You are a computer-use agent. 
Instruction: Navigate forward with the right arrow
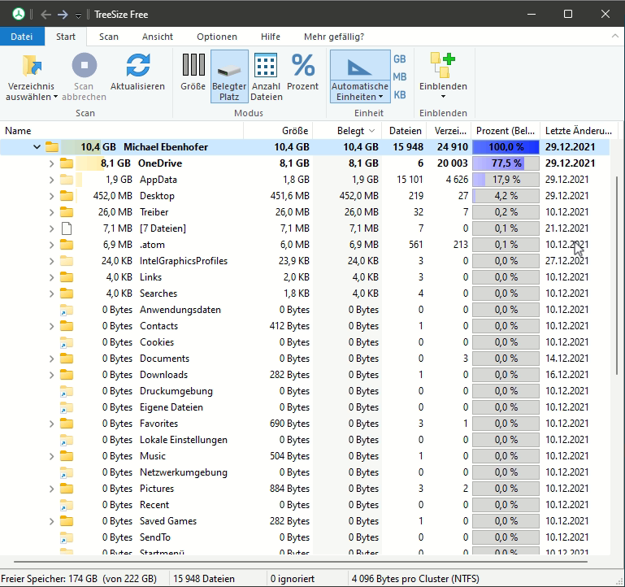[x=63, y=15]
